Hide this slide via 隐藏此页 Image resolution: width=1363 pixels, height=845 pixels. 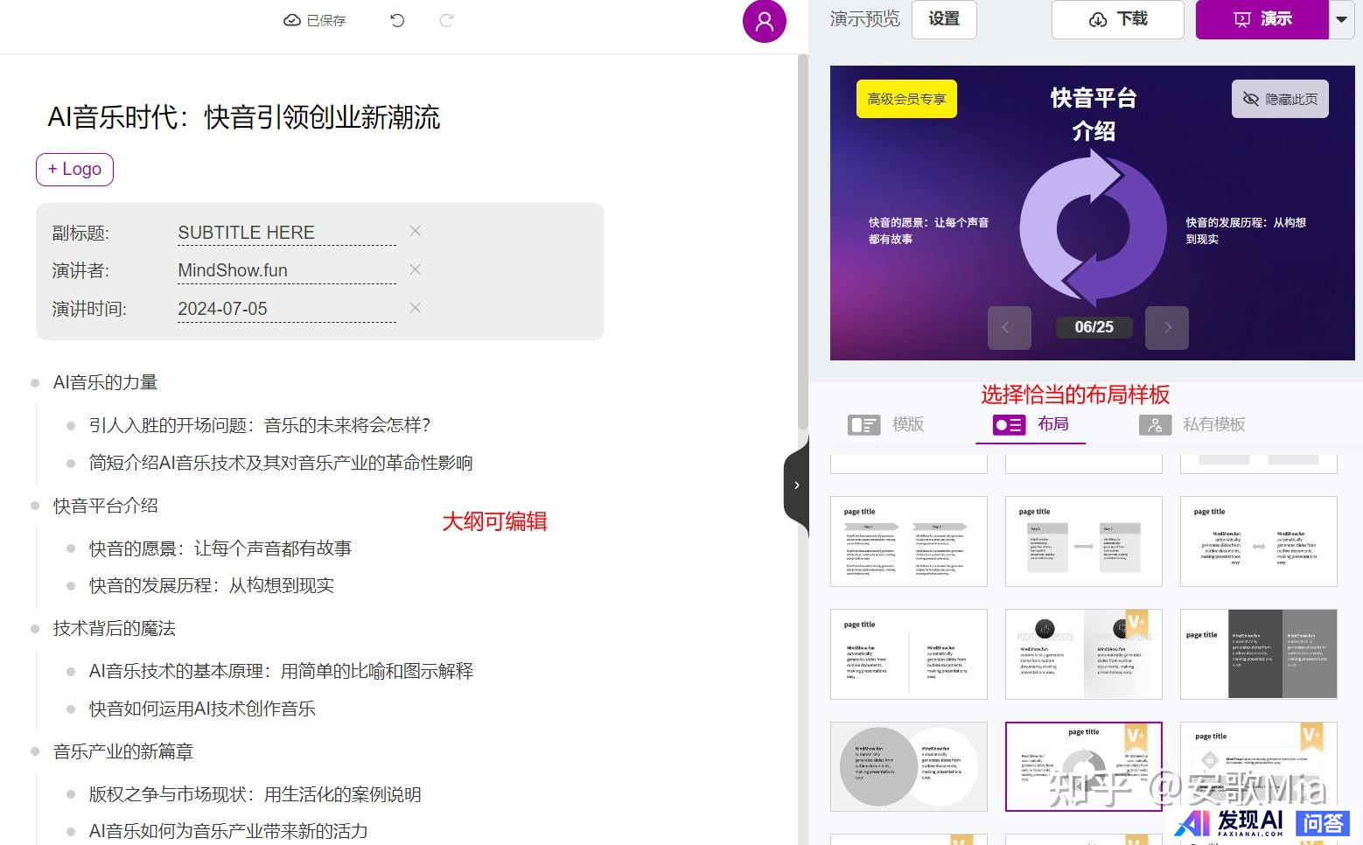[1280, 99]
